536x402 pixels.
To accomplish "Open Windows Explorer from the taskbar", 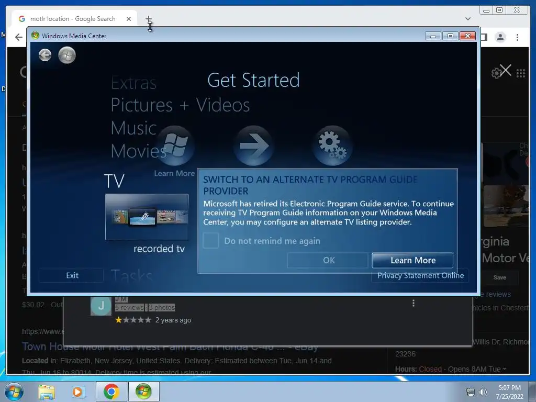I will [47, 392].
